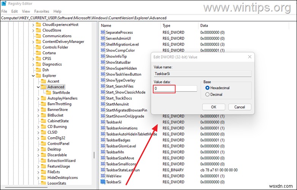Select the TaskbarAutoHideInTabletMode value name
The width and height of the screenshot is (297, 190).
coord(131,134)
